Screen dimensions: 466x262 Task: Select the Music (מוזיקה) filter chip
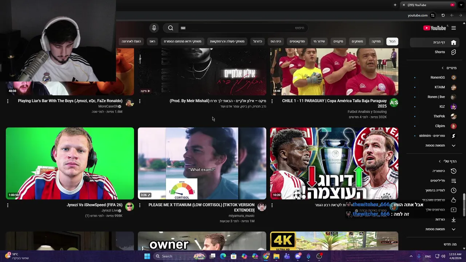pyautogui.click(x=376, y=41)
